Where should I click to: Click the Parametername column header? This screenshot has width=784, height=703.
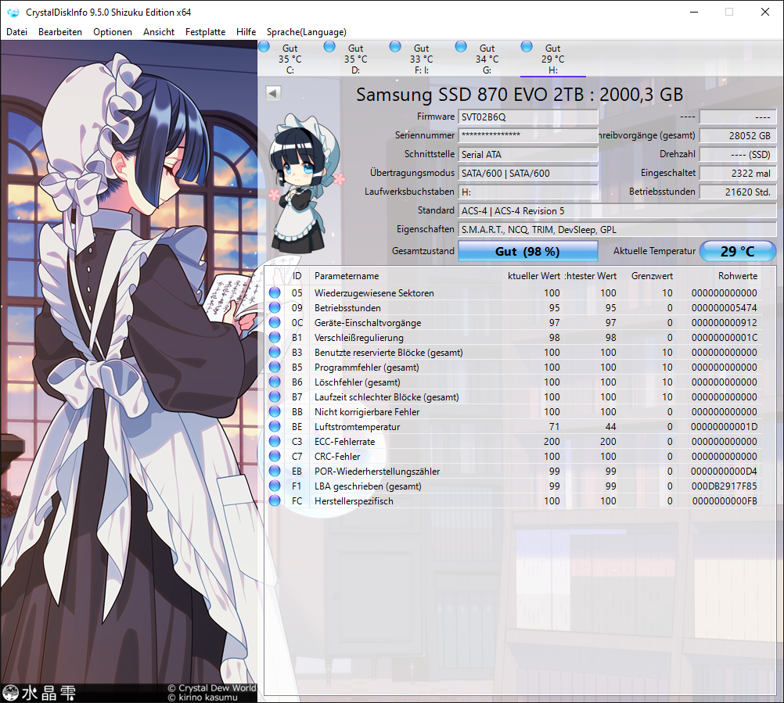point(347,276)
